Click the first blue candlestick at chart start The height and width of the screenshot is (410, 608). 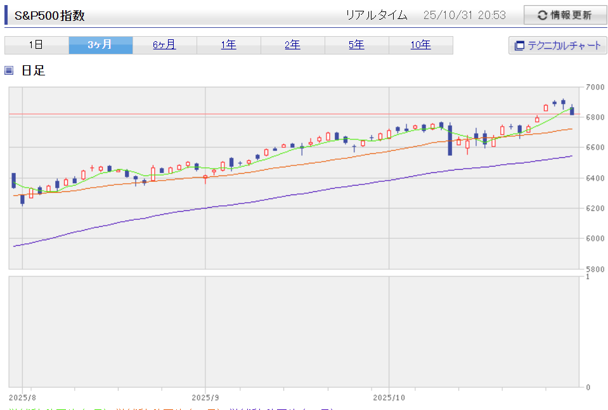coord(13,180)
